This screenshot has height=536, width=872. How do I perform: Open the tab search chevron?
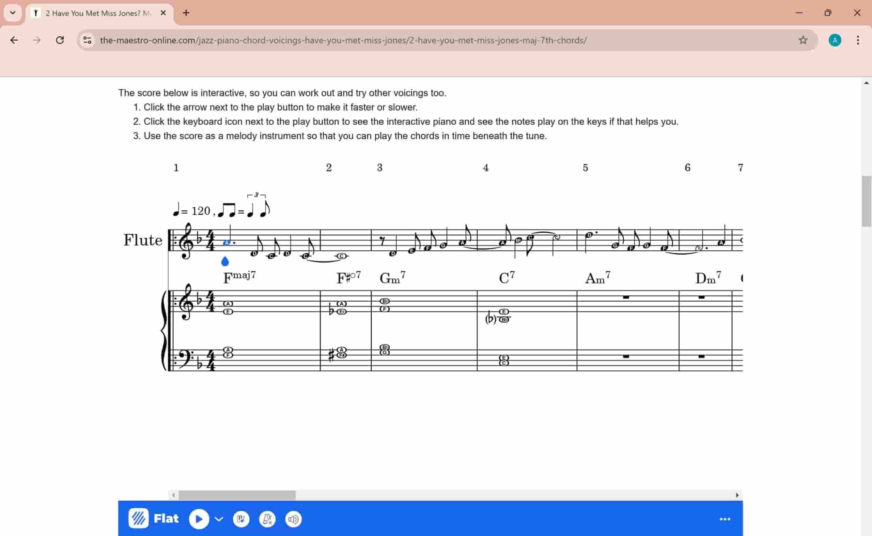12,13
